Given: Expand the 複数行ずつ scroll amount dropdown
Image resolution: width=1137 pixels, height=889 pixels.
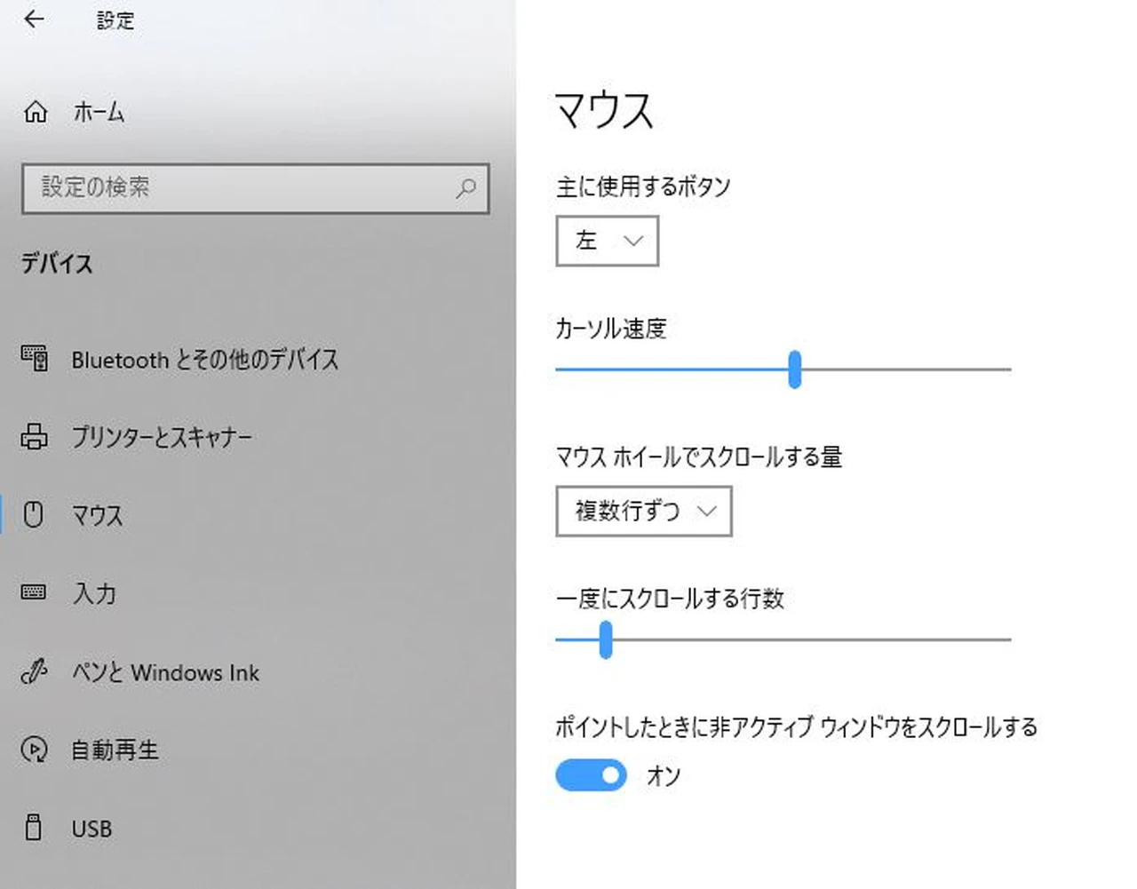Looking at the screenshot, I should coord(643,511).
